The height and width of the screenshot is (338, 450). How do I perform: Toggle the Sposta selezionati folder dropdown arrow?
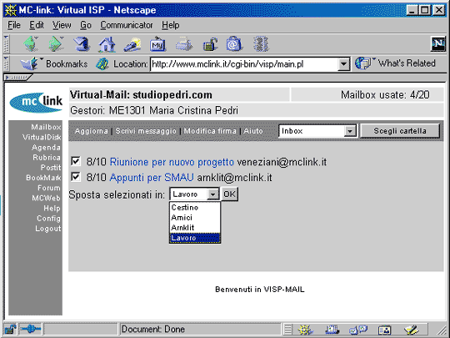212,194
